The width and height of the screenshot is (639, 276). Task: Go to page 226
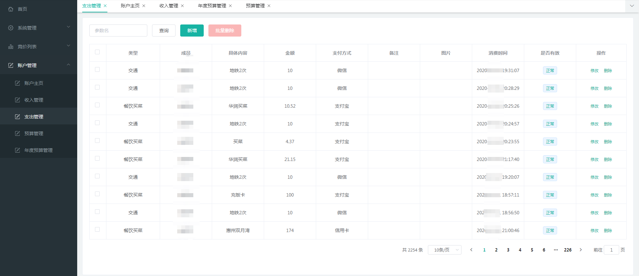click(x=568, y=250)
